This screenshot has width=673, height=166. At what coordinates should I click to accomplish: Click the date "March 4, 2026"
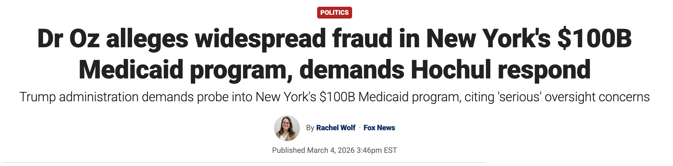331,150
